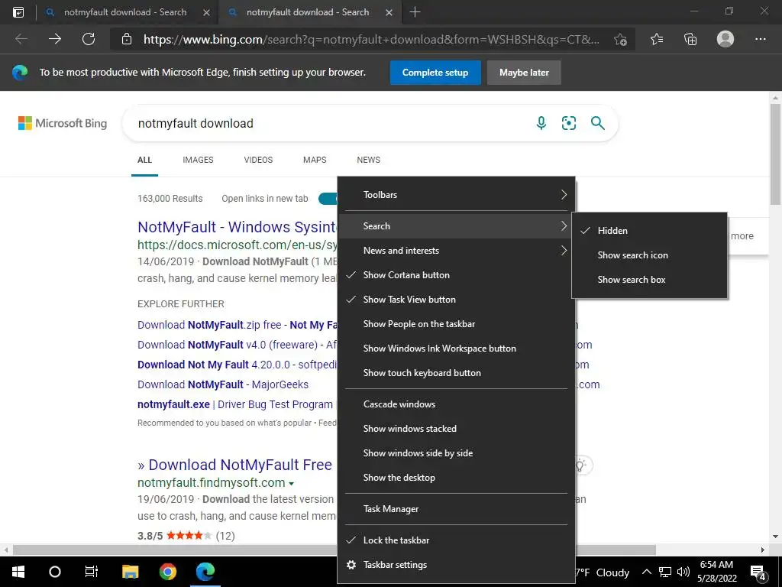
Task: Choose Show search box option
Action: 650,280
